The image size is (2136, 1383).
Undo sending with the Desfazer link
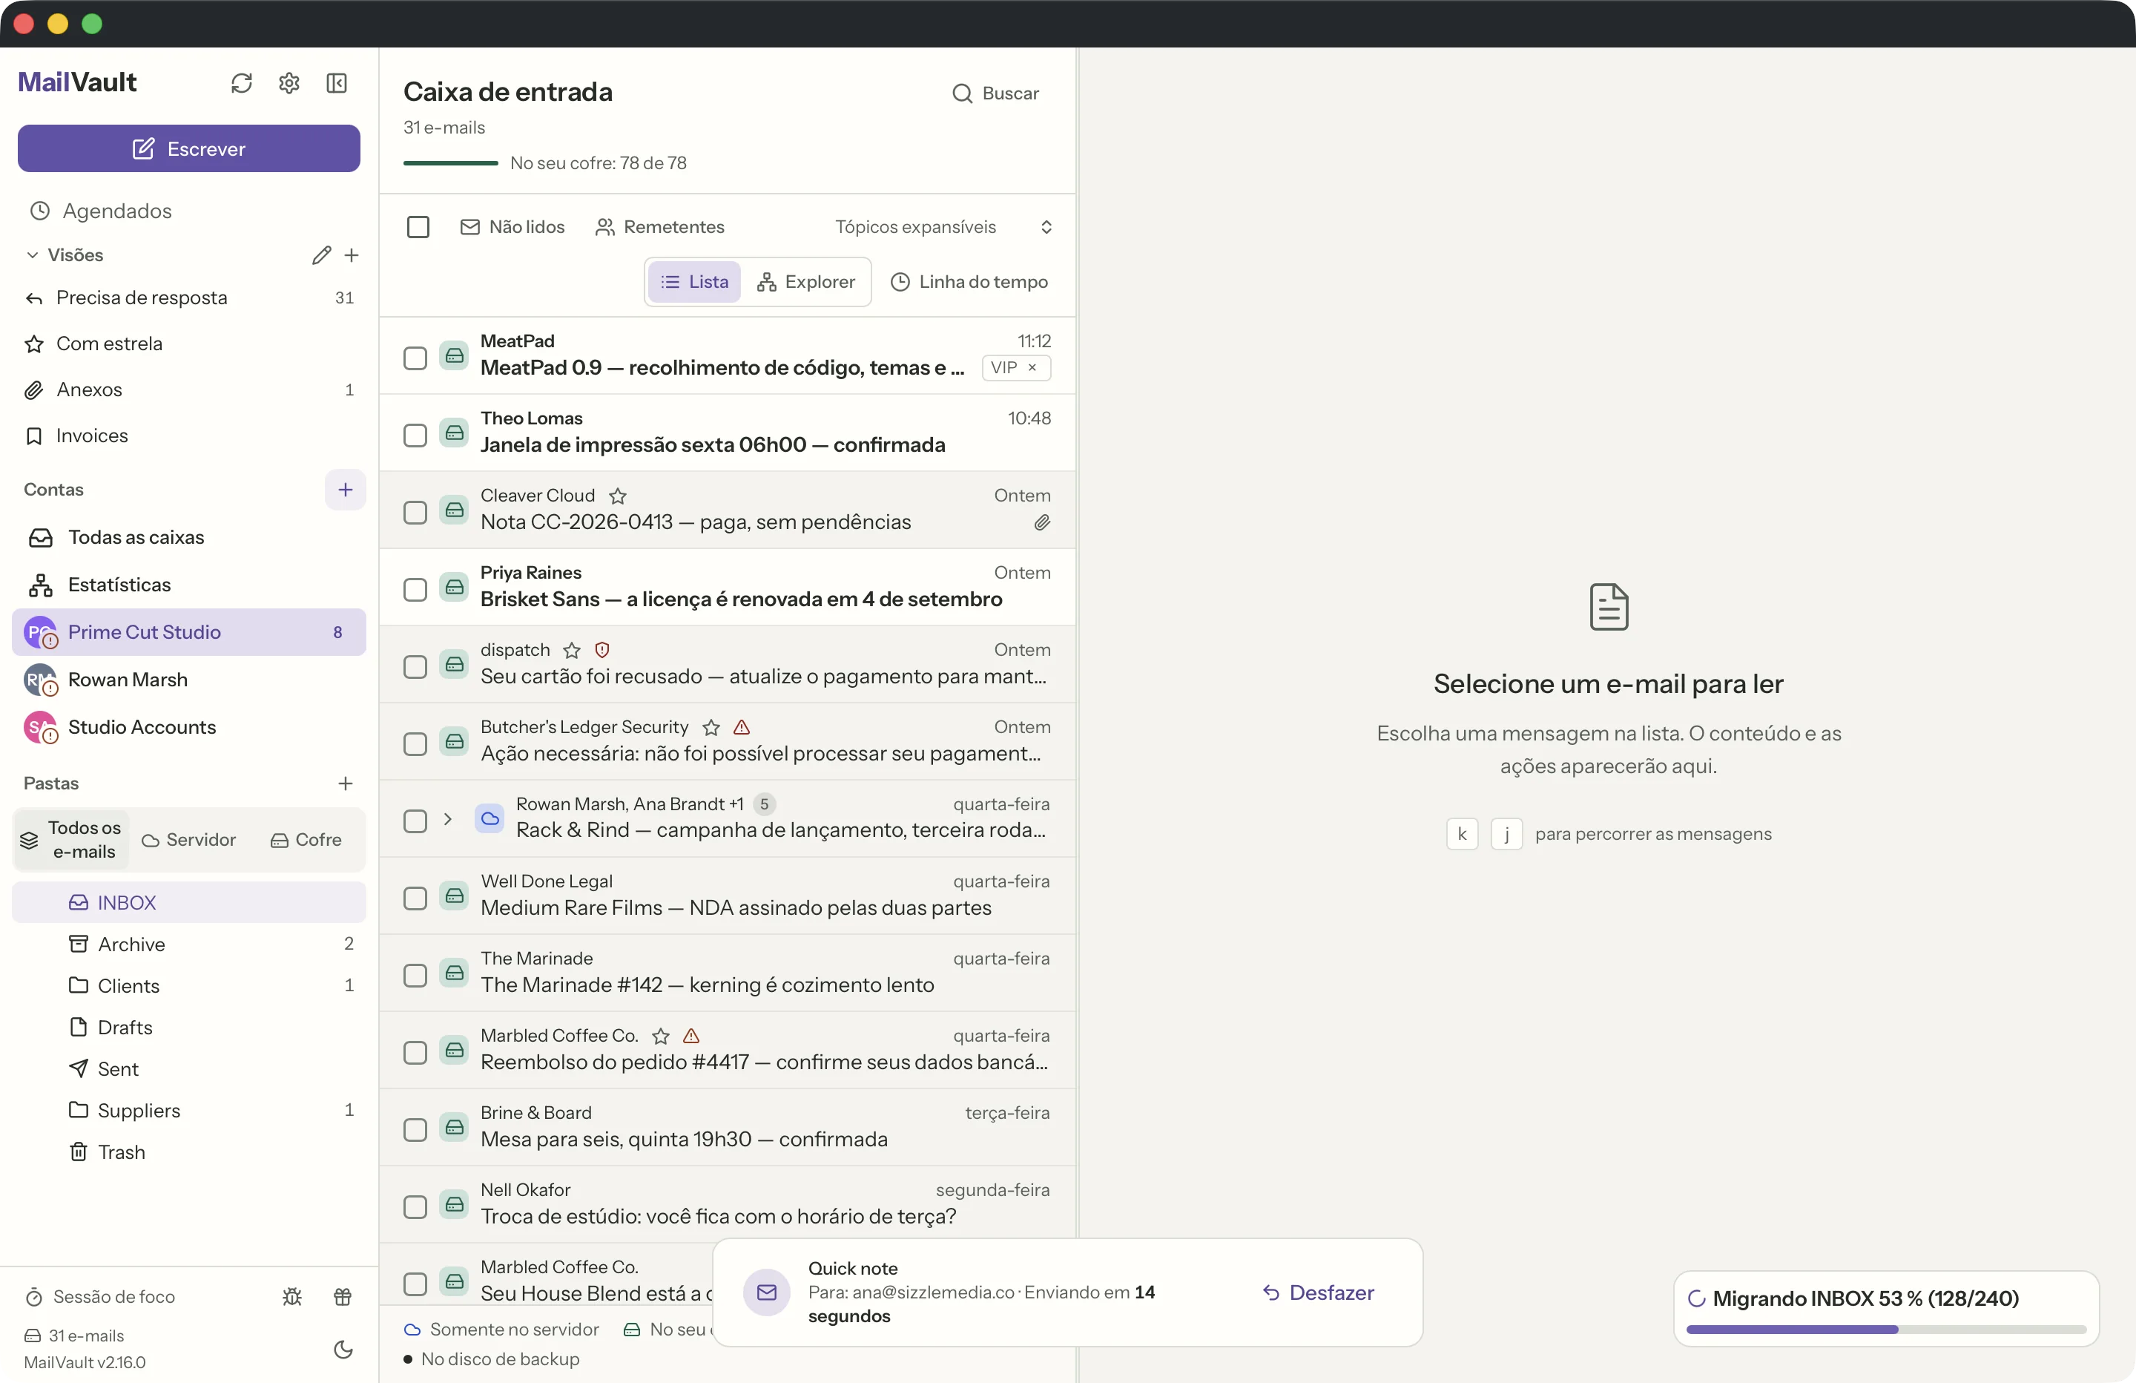click(x=1317, y=1292)
